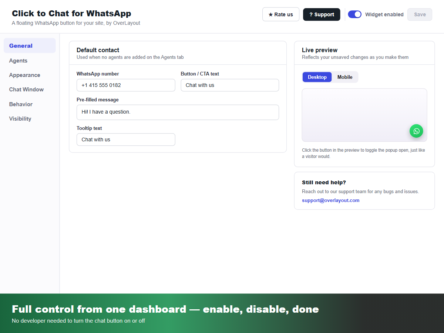Click 'Used when no agents are added' subtitle
The width and height of the screenshot is (444, 333).
(130, 57)
